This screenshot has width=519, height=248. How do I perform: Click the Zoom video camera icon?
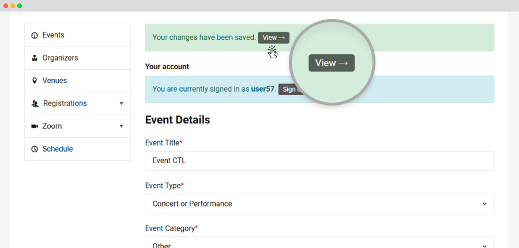(x=35, y=126)
